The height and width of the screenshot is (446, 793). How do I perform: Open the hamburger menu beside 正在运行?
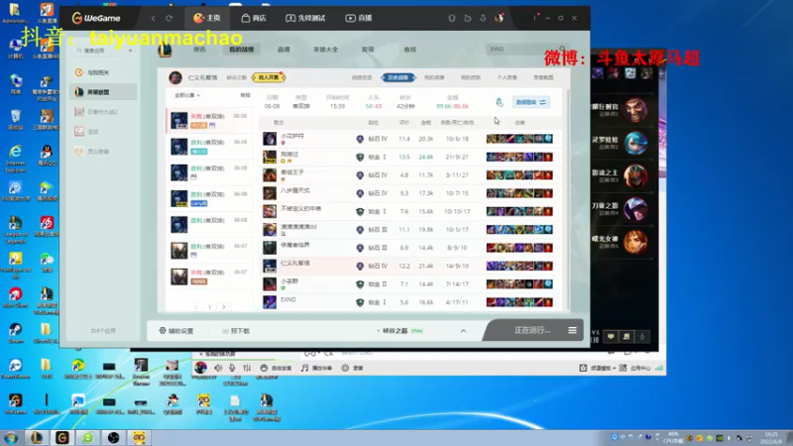(x=573, y=330)
